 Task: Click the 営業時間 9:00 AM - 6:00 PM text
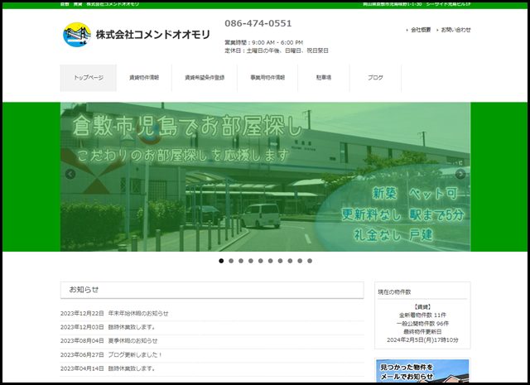pos(264,42)
